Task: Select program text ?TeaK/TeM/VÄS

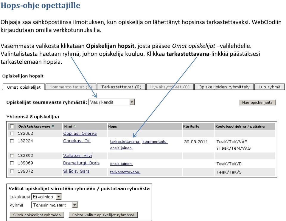Action: pos(234,148)
